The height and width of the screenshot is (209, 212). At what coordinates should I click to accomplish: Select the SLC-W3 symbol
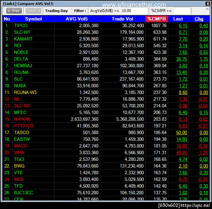[x=22, y=106]
